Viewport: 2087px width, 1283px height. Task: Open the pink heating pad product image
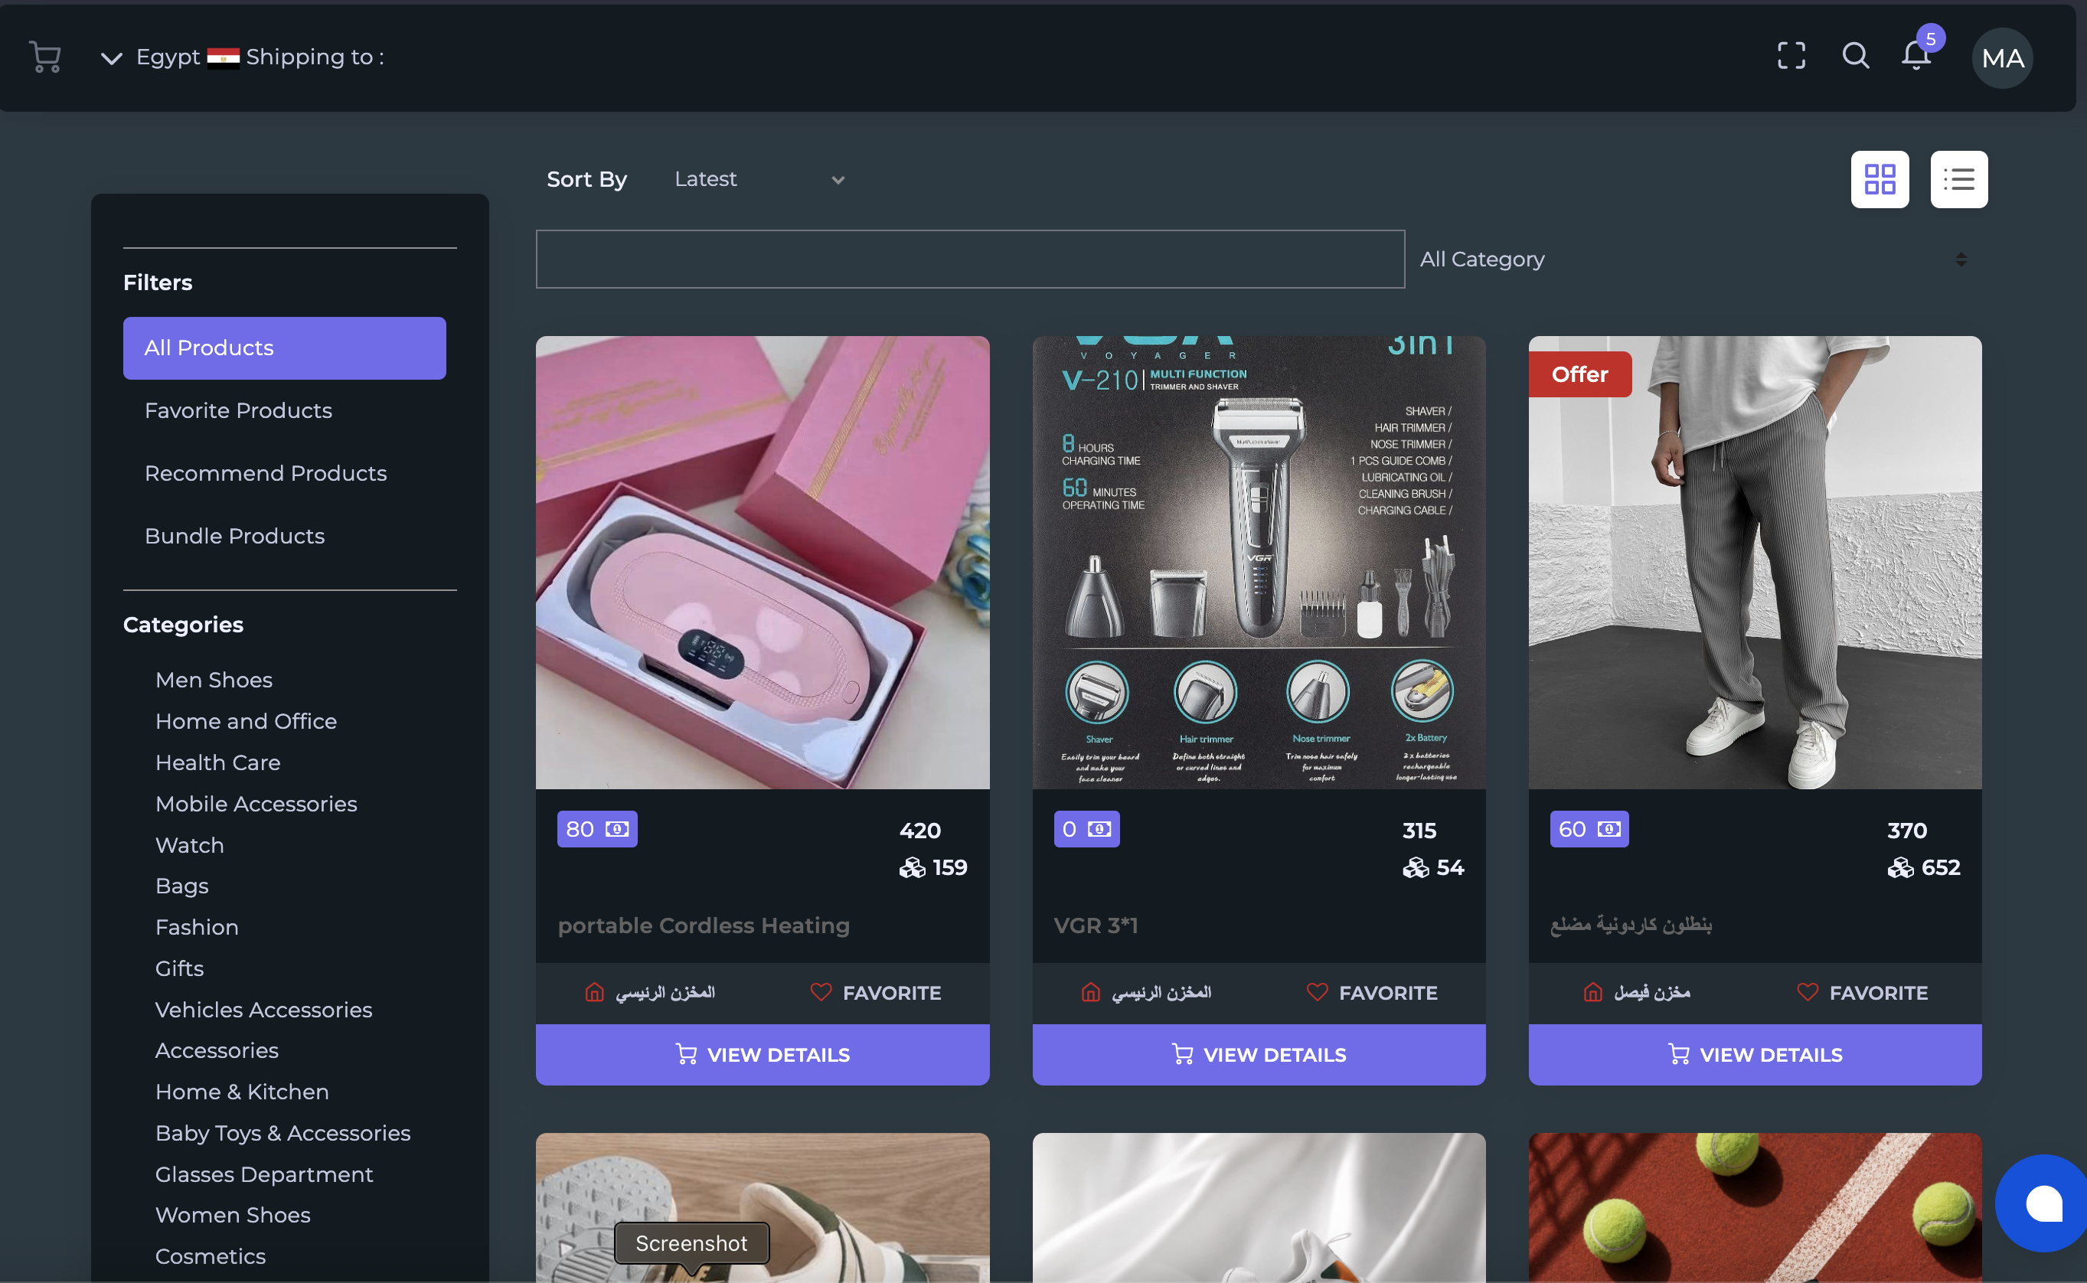(x=763, y=563)
